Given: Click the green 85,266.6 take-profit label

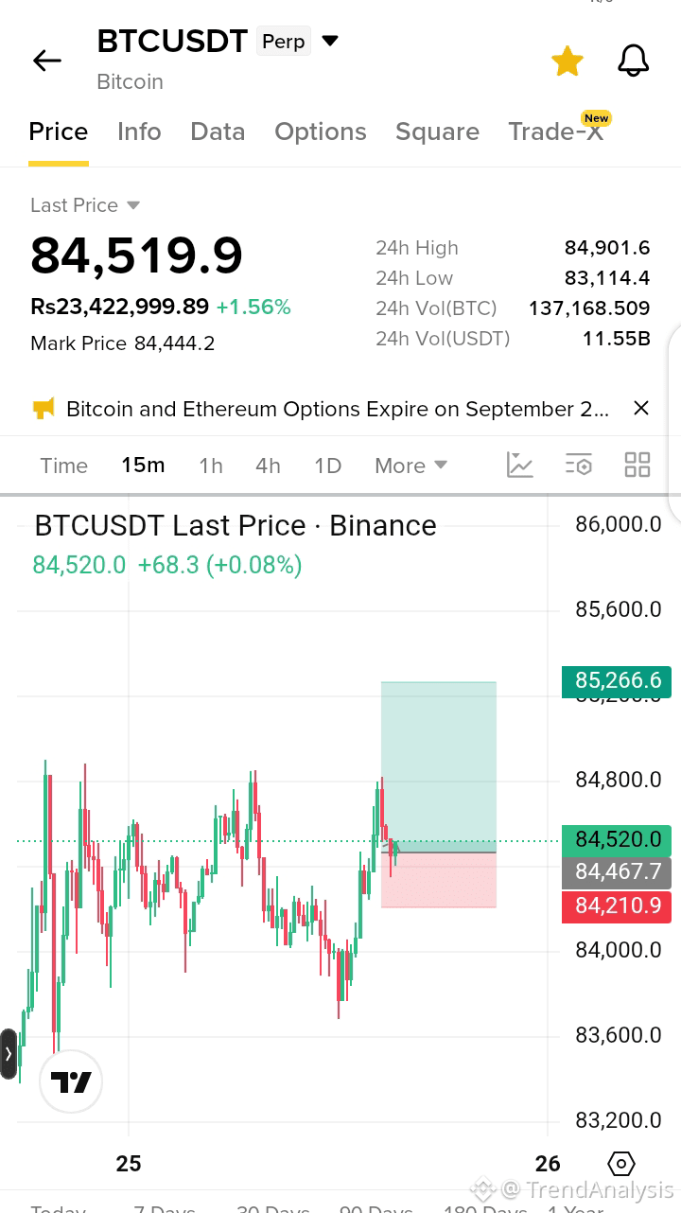Looking at the screenshot, I should [x=617, y=680].
